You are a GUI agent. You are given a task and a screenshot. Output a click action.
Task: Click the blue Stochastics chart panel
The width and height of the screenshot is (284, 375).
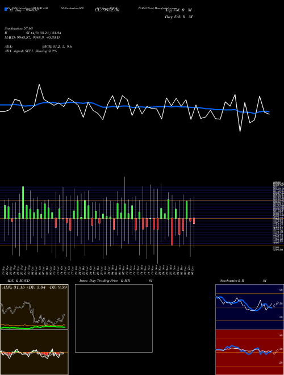point(249,307)
